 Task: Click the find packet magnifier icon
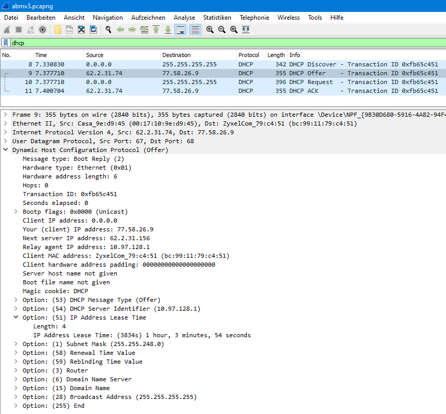[x=108, y=30]
